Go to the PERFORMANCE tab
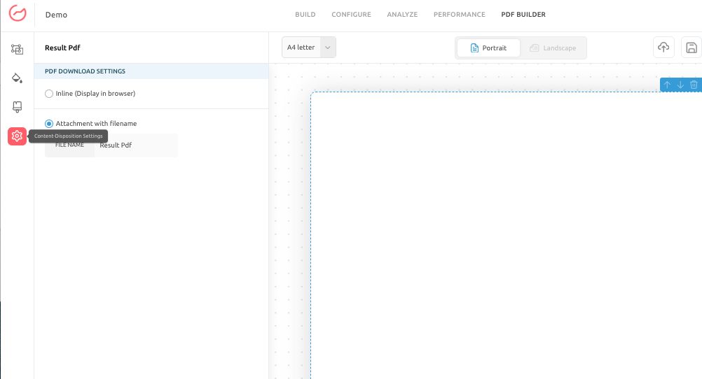 tap(460, 14)
